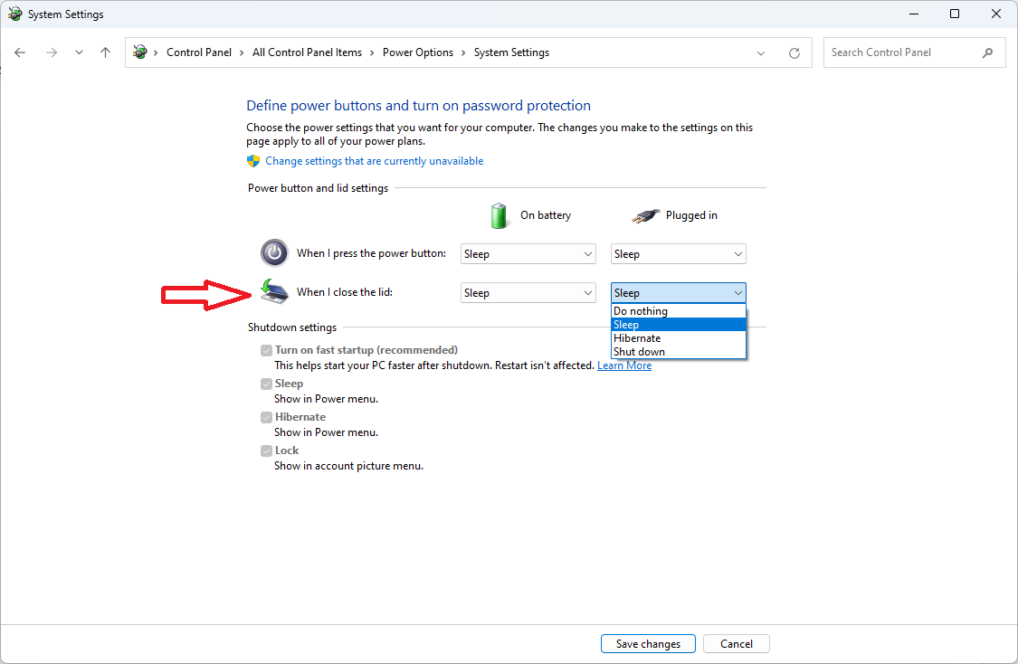Open the power button dropdown for On battery
1018x664 pixels.
(x=528, y=253)
